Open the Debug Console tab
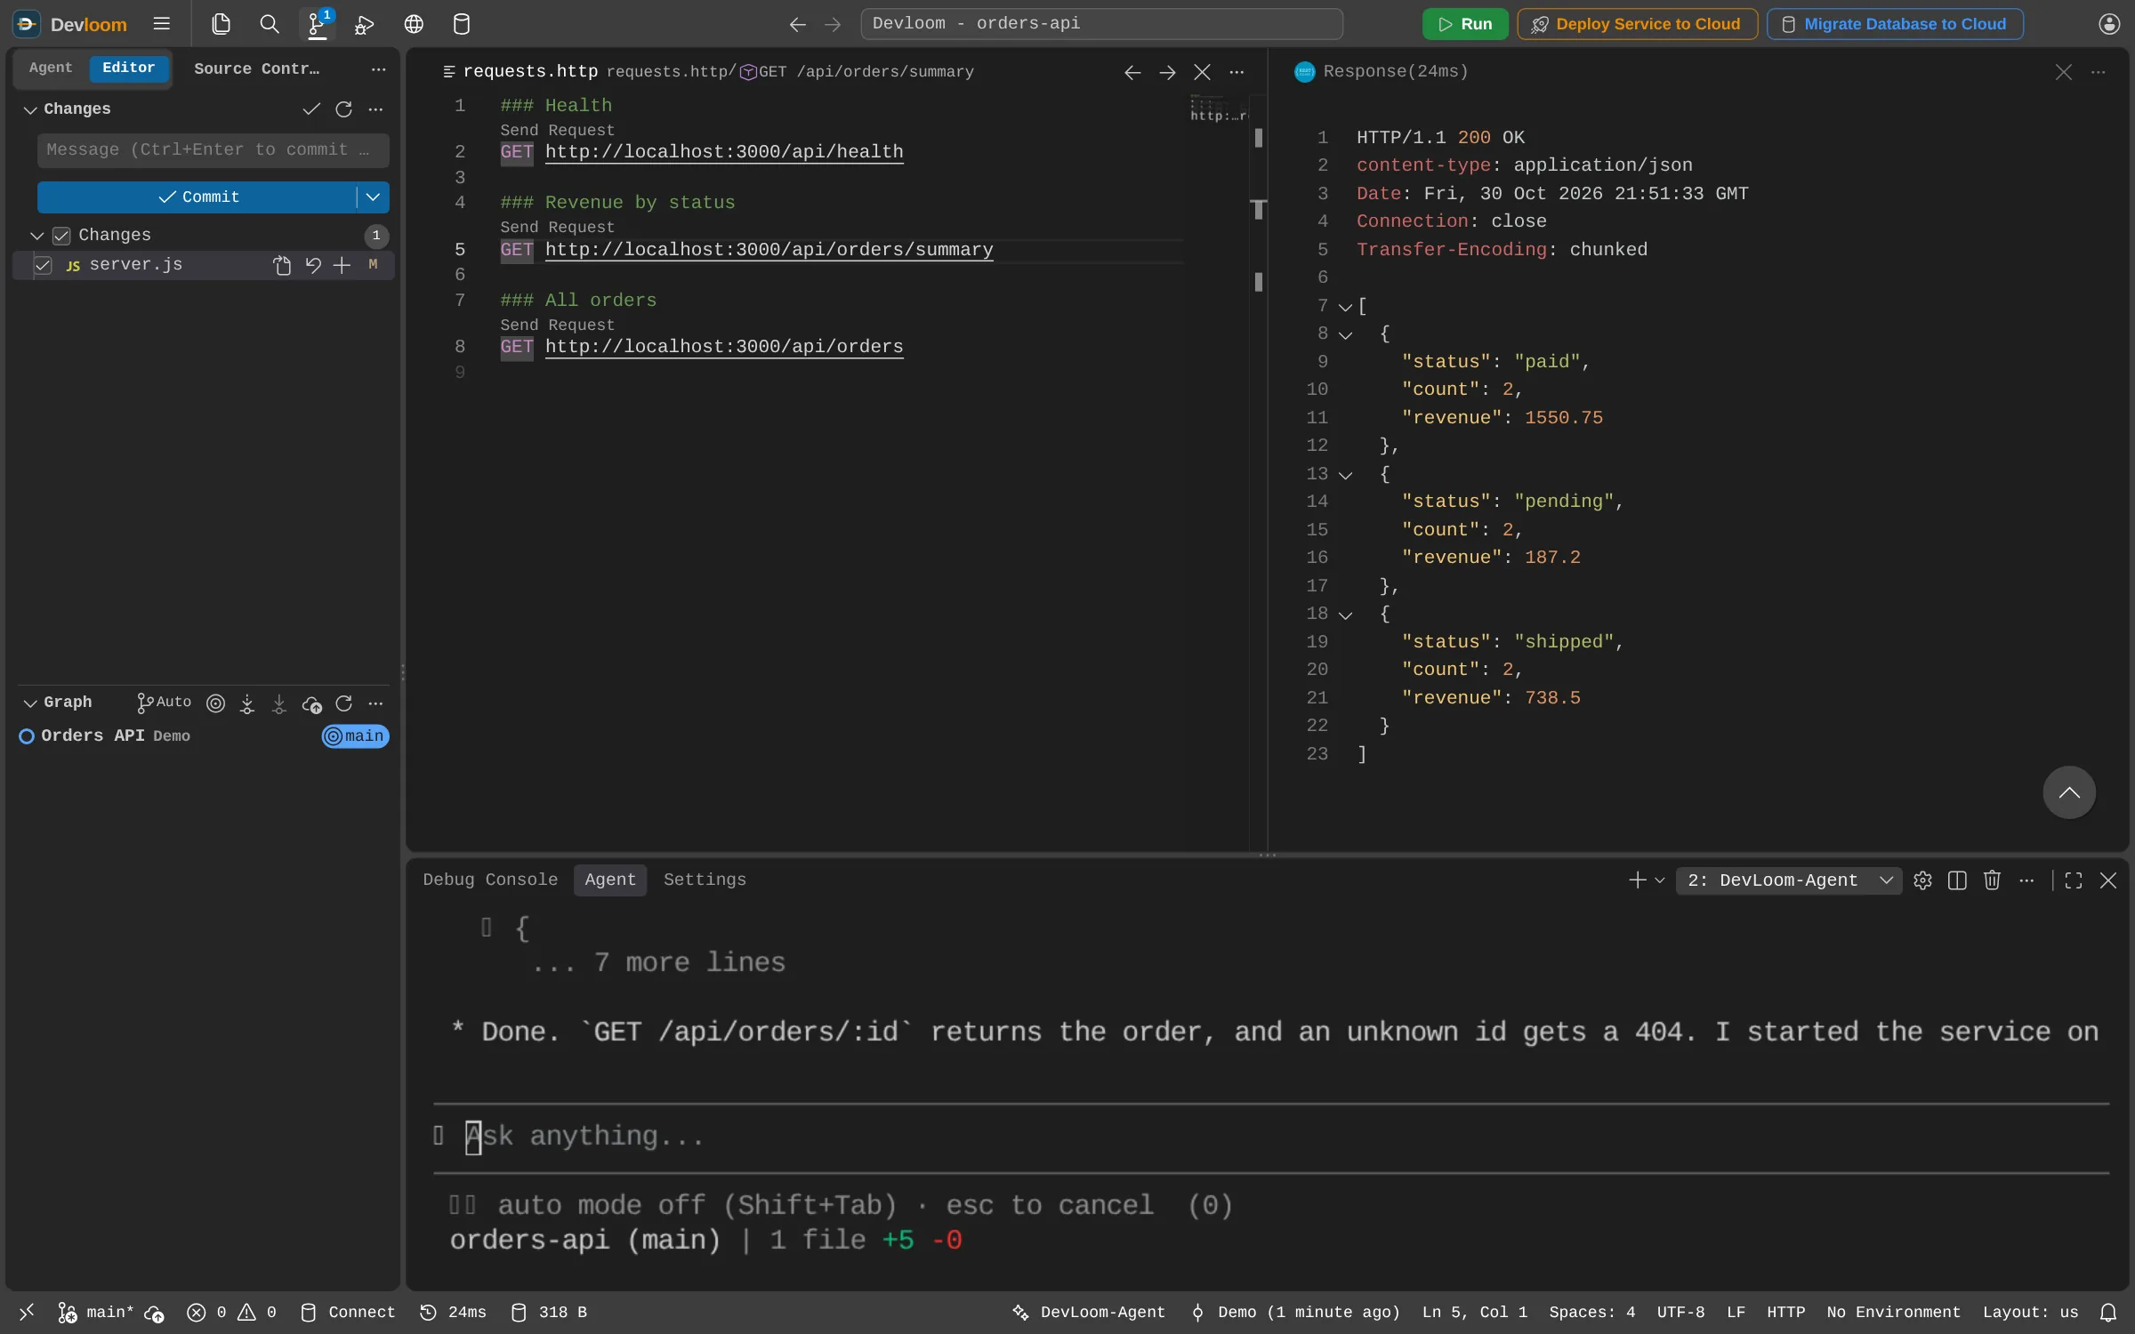This screenshot has height=1334, width=2135. pyautogui.click(x=490, y=880)
